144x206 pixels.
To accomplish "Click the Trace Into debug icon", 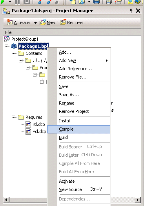I will coord(40,2).
